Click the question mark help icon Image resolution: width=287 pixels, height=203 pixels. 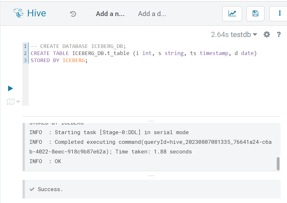click(279, 34)
